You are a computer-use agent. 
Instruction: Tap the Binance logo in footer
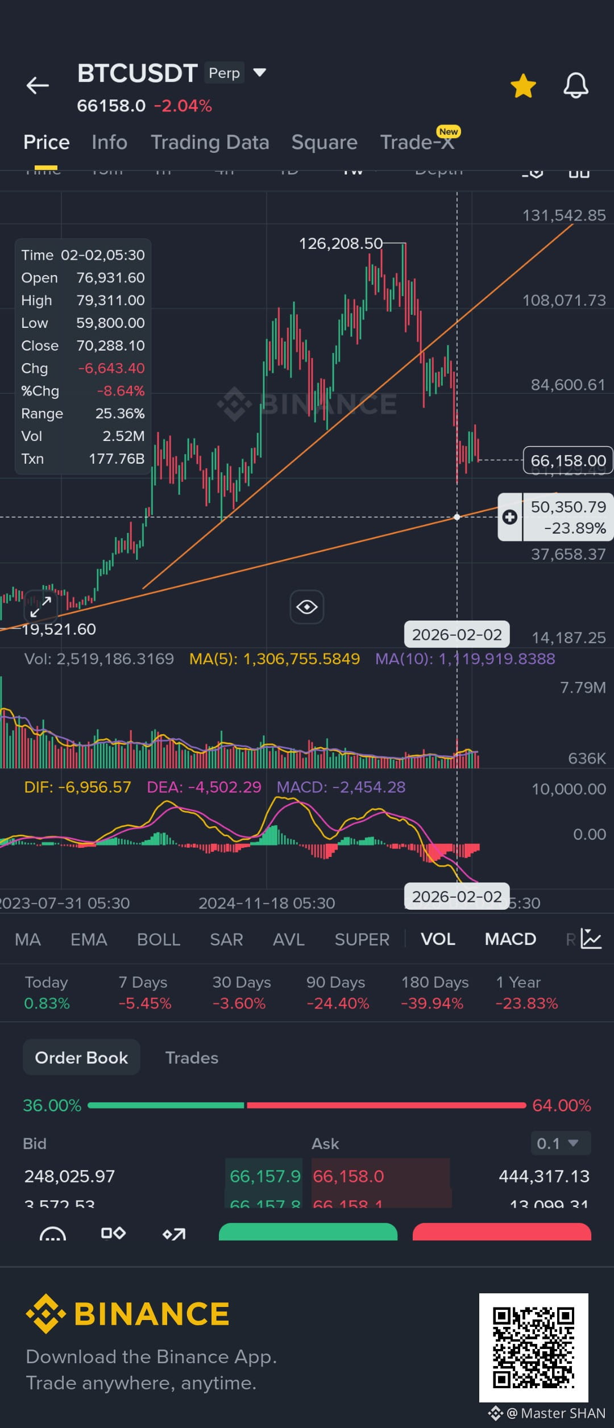click(127, 1314)
